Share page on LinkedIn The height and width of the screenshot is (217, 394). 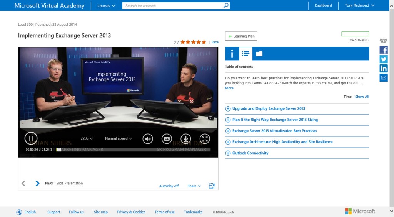[x=384, y=69]
